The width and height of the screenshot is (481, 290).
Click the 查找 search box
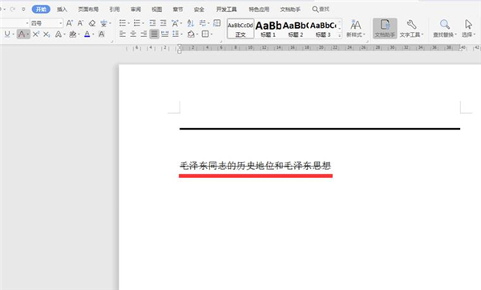pyautogui.click(x=321, y=9)
